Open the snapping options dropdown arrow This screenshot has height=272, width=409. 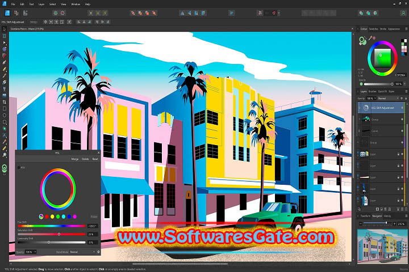tap(278, 13)
